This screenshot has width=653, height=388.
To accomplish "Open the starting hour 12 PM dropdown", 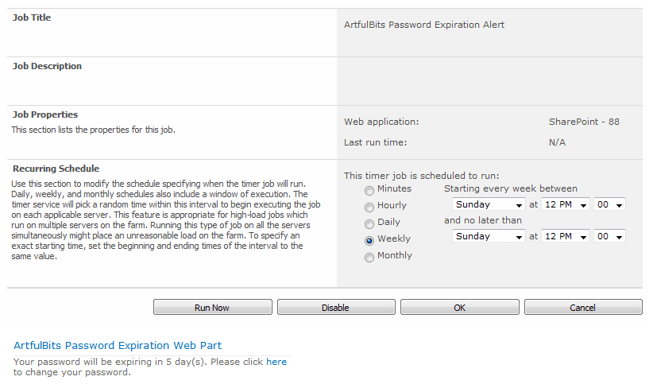I will pyautogui.click(x=565, y=204).
